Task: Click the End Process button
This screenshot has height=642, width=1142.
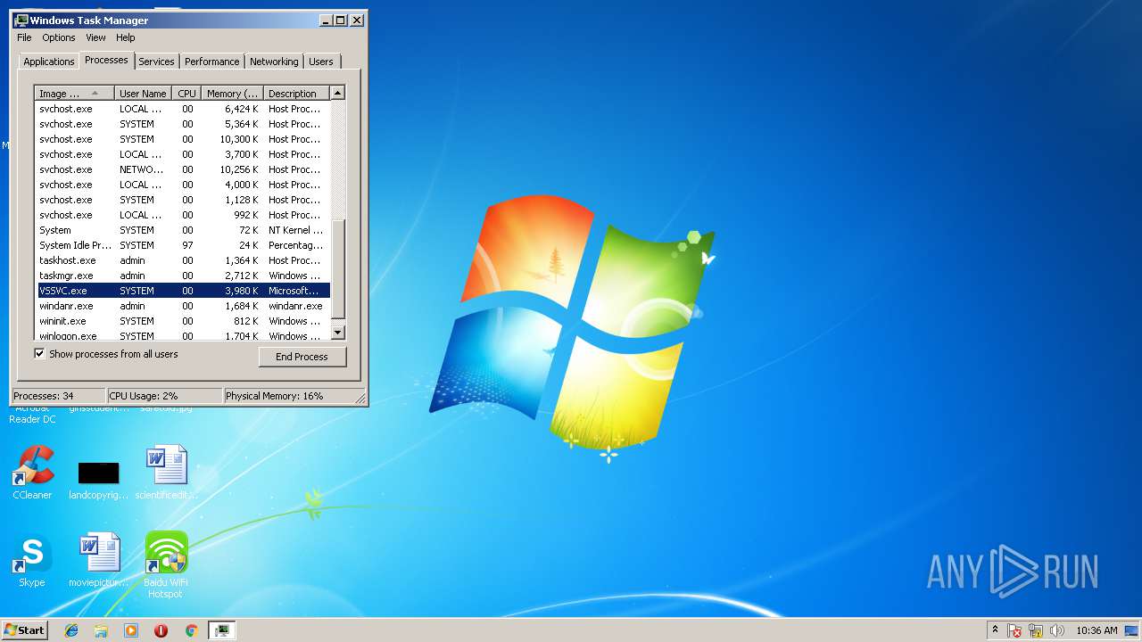Action: click(302, 357)
